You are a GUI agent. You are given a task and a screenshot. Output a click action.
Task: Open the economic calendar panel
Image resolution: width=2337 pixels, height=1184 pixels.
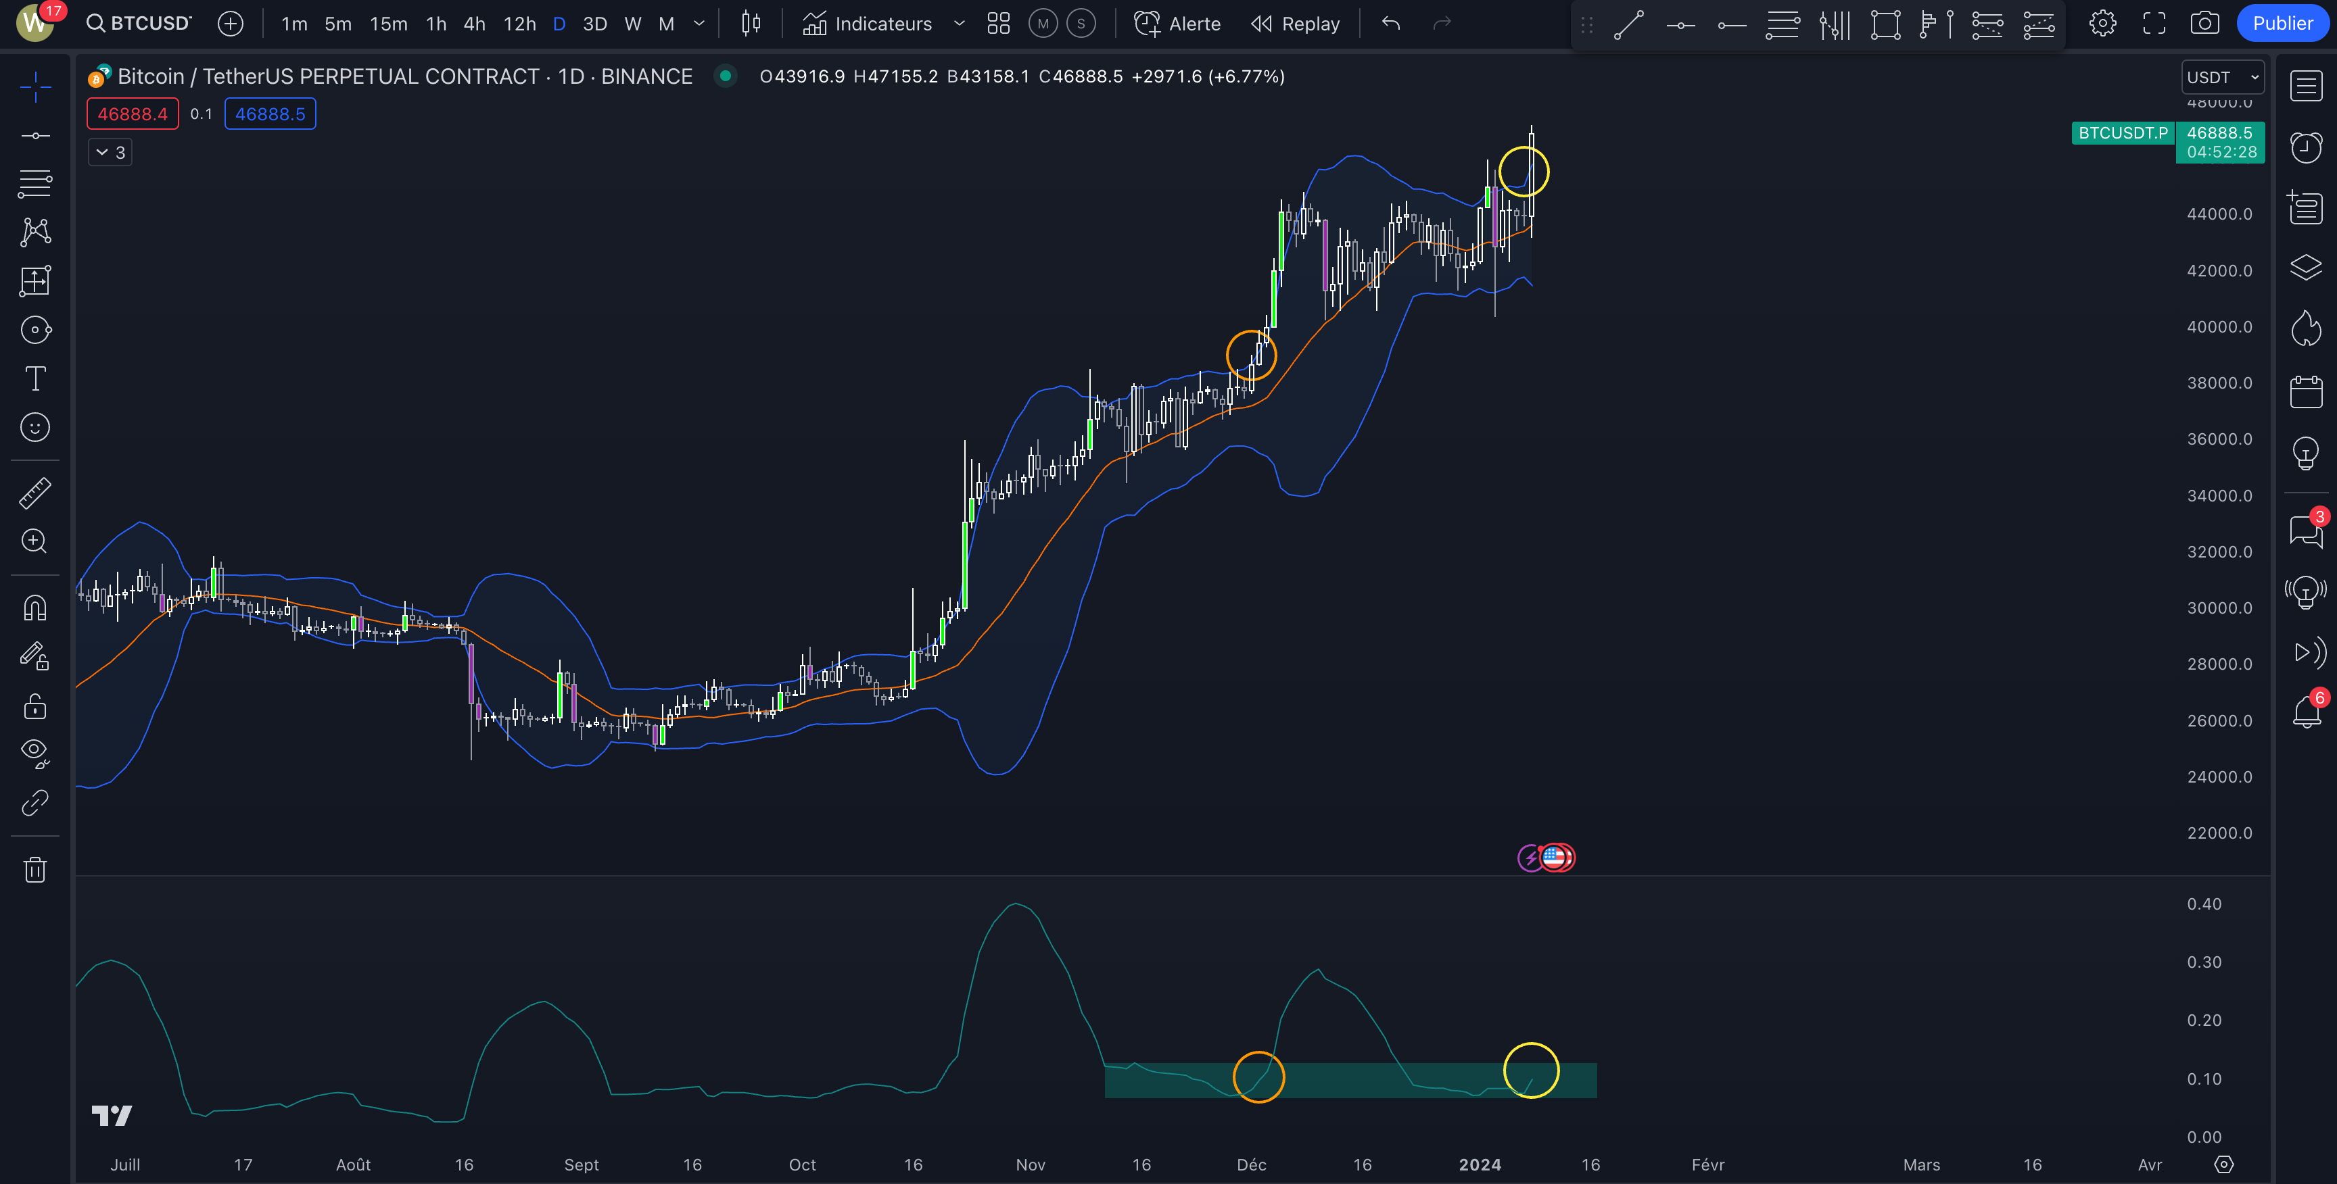pos(2305,392)
